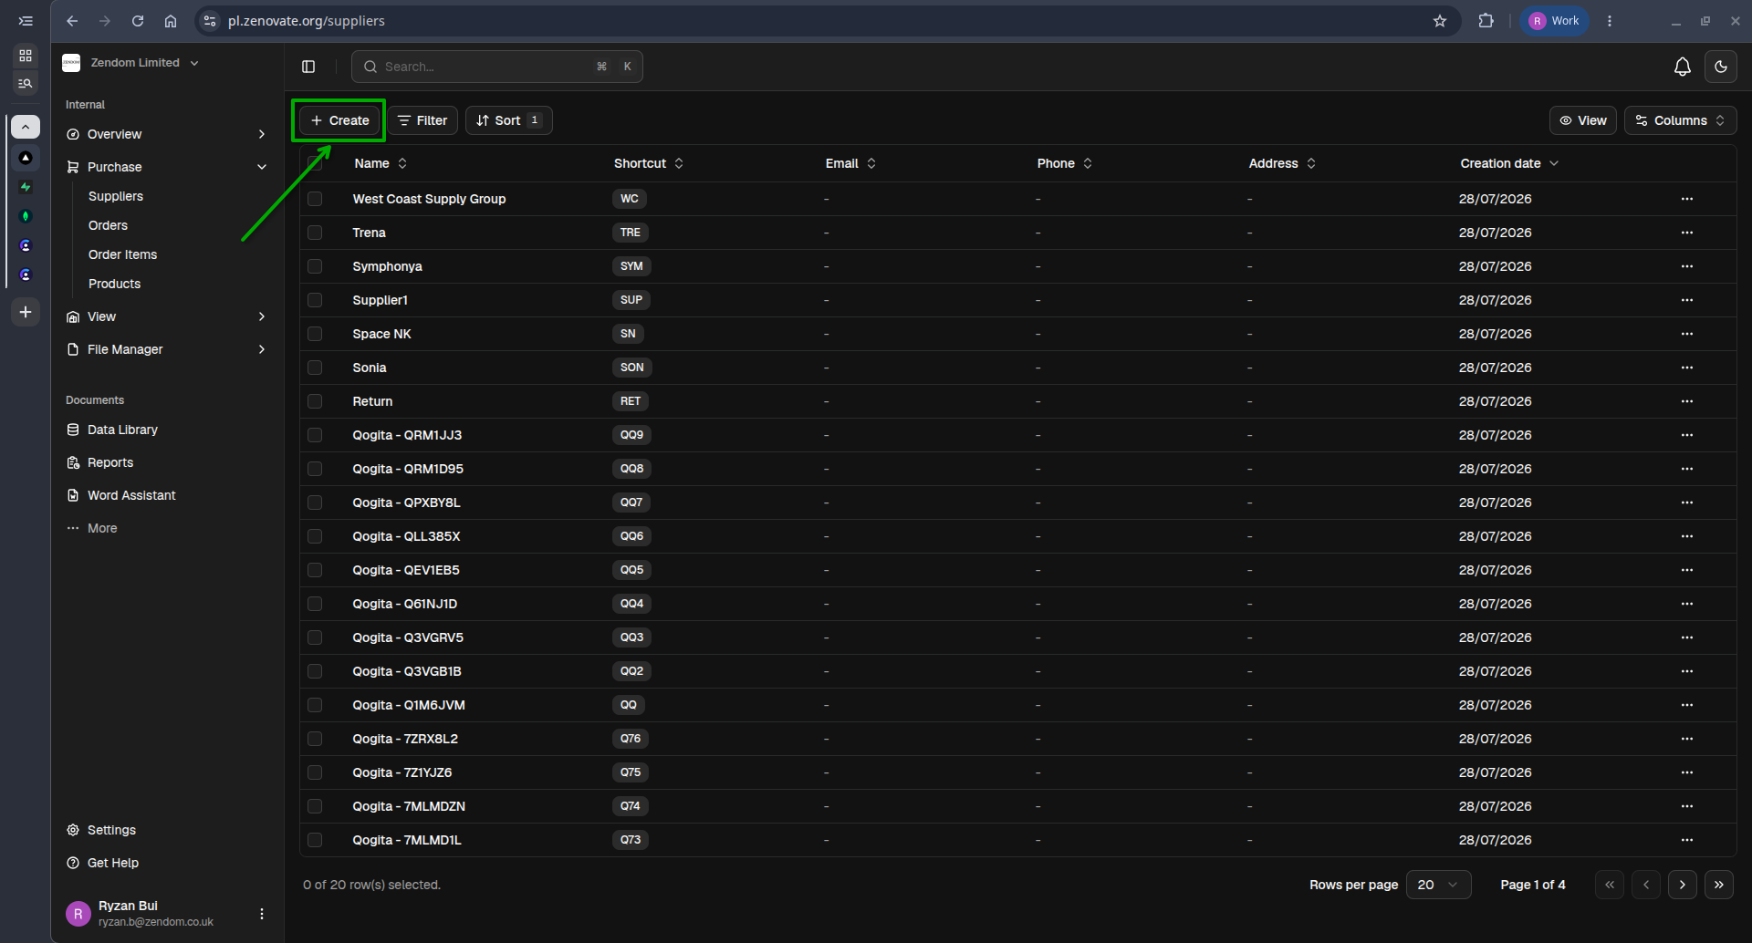This screenshot has width=1752, height=943.
Task: Open the notifications bell
Action: coord(1682,67)
